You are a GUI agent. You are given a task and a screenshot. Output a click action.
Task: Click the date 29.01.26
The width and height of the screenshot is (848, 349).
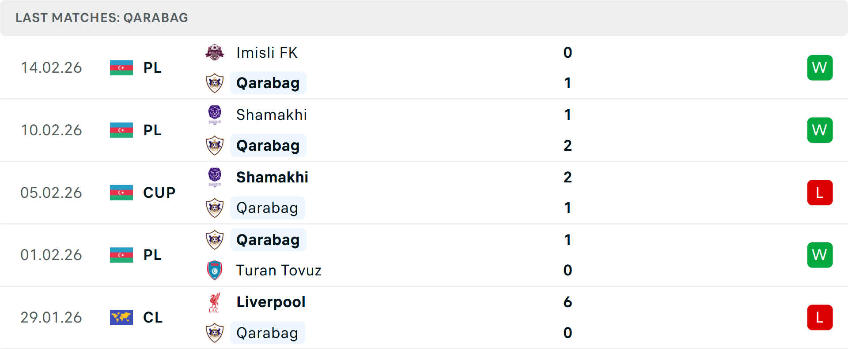pos(51,317)
